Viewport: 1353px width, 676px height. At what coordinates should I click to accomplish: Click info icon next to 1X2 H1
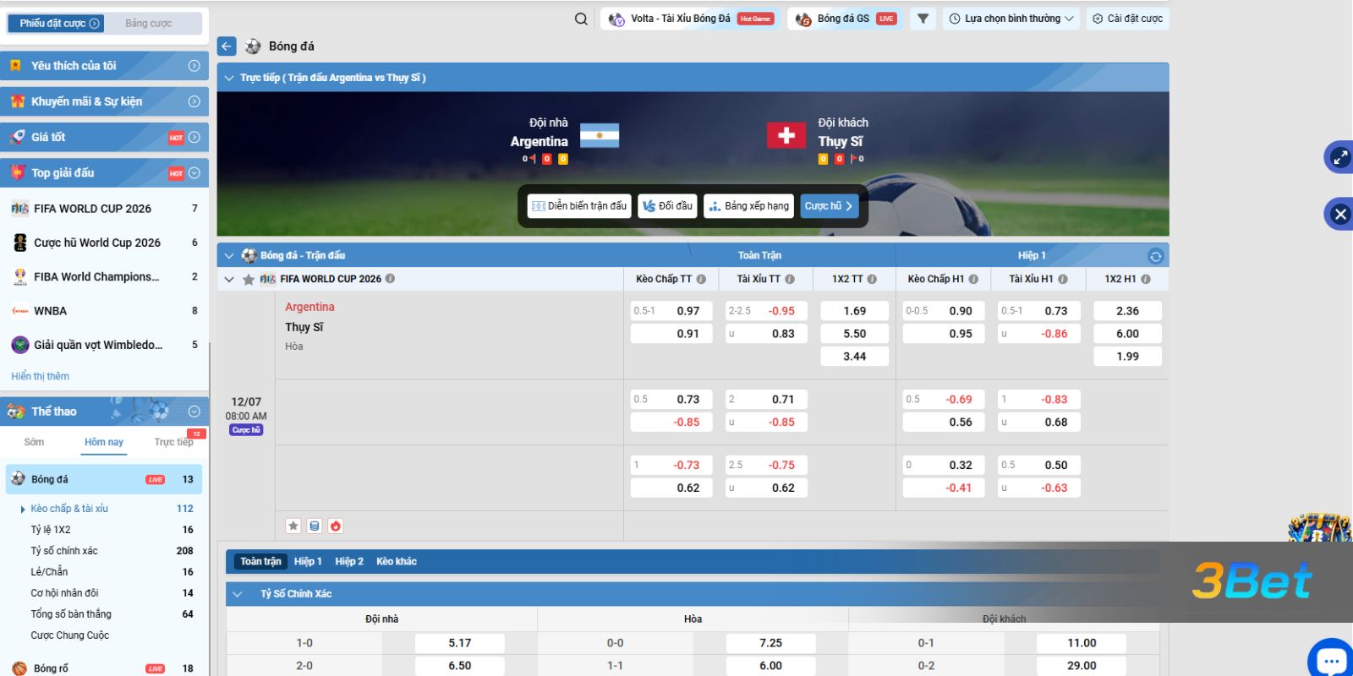1146,279
